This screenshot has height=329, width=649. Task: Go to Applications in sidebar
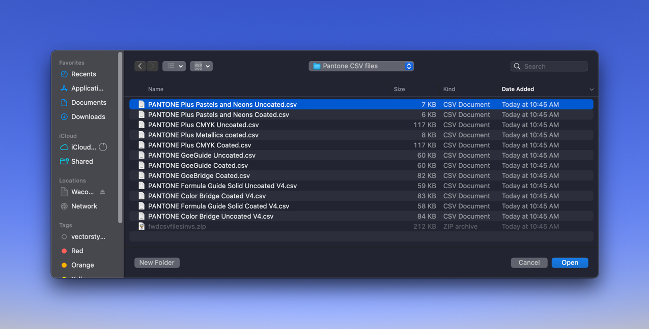pyautogui.click(x=87, y=88)
